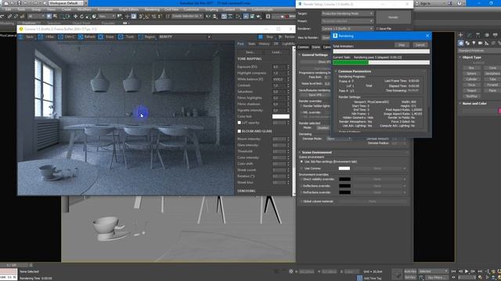
Task: Open Renderer dropdown in Render Setup
Action: click(348, 29)
